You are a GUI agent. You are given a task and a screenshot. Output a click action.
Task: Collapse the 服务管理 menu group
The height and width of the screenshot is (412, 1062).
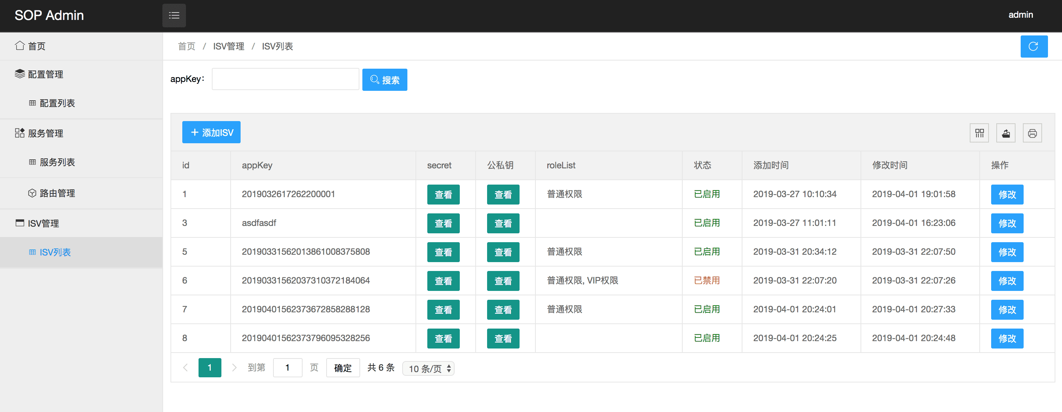pyautogui.click(x=45, y=133)
